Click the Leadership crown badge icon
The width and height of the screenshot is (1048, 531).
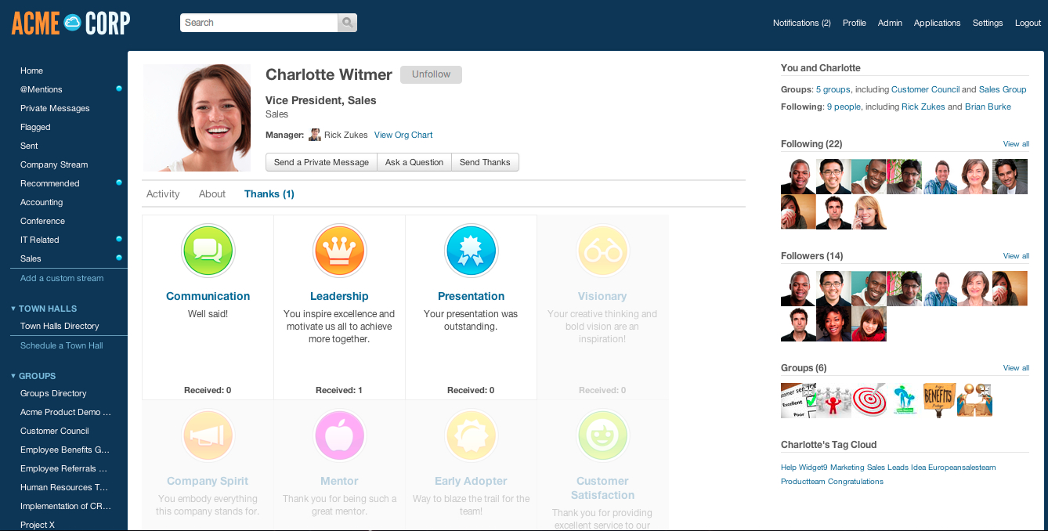[x=339, y=251]
